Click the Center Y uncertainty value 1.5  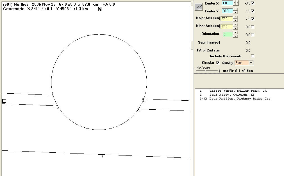tap(248, 11)
